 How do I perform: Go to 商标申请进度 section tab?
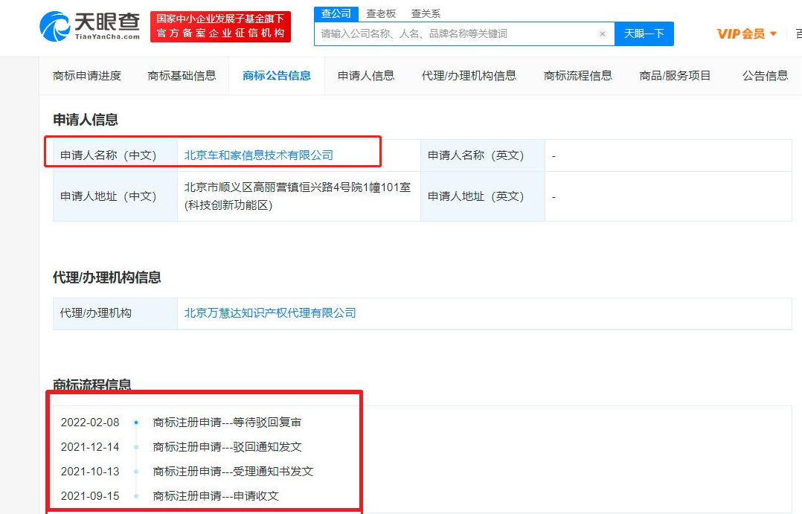click(x=87, y=75)
